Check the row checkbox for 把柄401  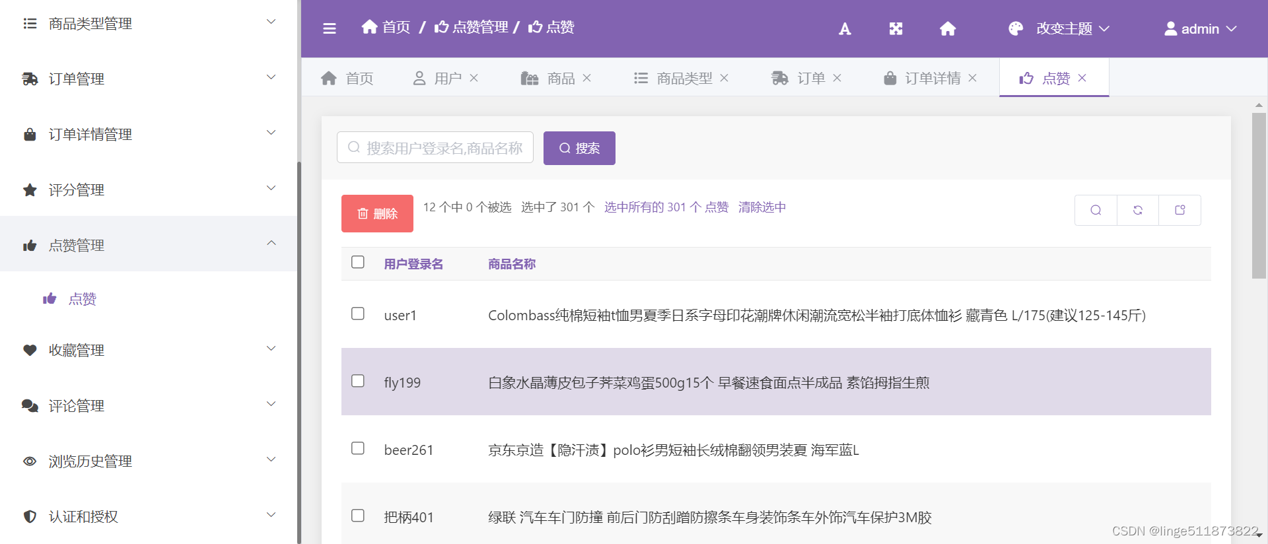[x=358, y=516]
